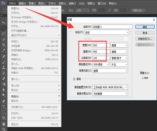The height and width of the screenshot is (131, 157).
Task: Select the Hand tool
Action: 4,124
